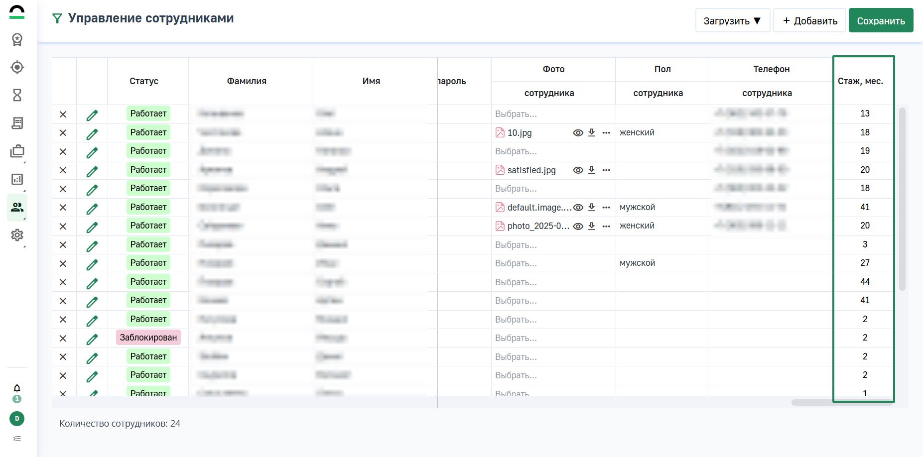The width and height of the screenshot is (923, 457).
Task: Click the notifications bell icon
Action: click(17, 388)
